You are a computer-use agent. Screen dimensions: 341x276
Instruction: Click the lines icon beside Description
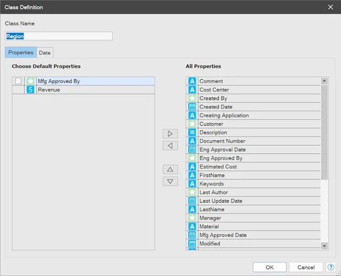pyautogui.click(x=192, y=133)
